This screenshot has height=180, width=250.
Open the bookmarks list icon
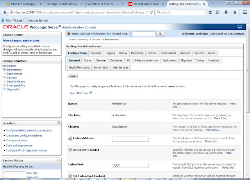218,12
